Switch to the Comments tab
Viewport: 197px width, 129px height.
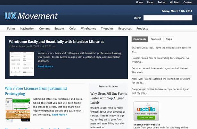point(140,39)
